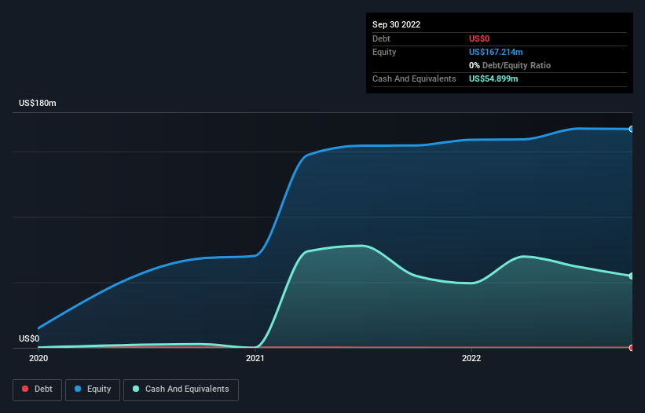
Task: Click the US$180m y-axis label
Action: point(38,103)
